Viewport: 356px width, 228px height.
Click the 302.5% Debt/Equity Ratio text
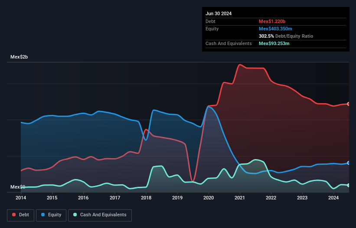click(286, 36)
